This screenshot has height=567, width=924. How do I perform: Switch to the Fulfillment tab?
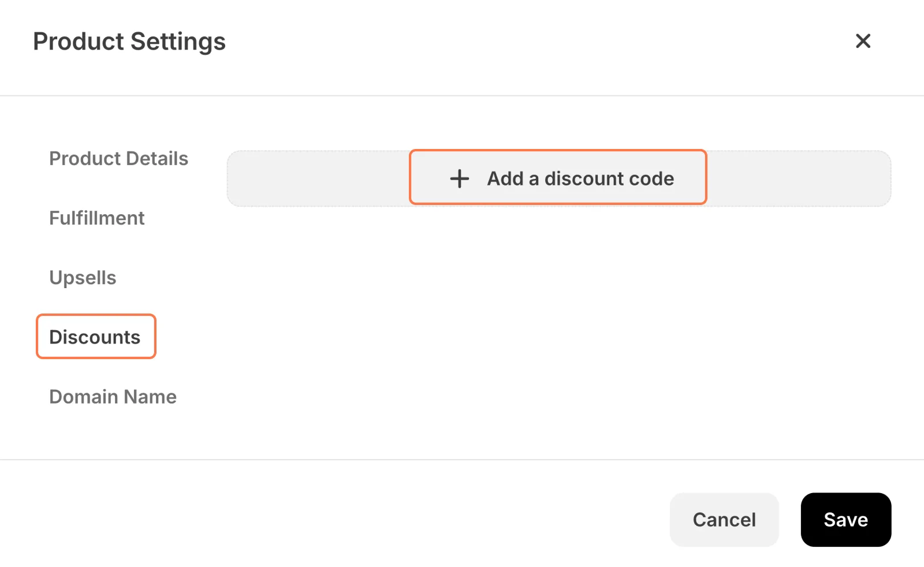coord(96,218)
